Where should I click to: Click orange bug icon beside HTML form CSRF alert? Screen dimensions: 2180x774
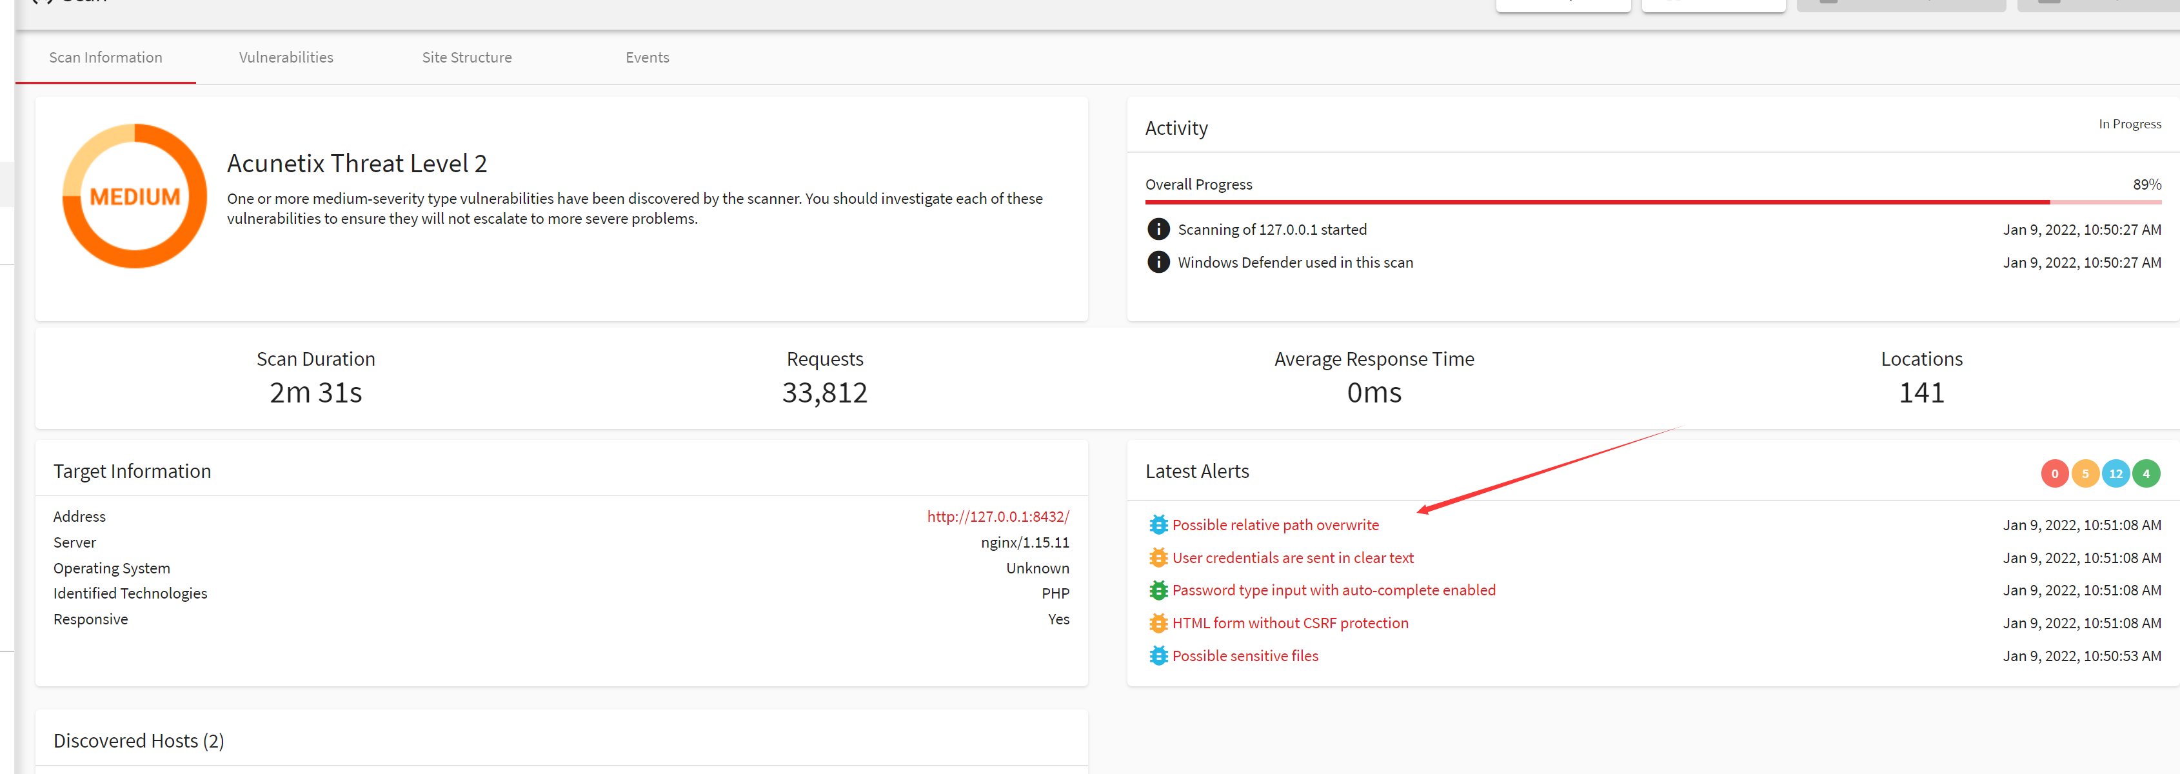tap(1158, 624)
